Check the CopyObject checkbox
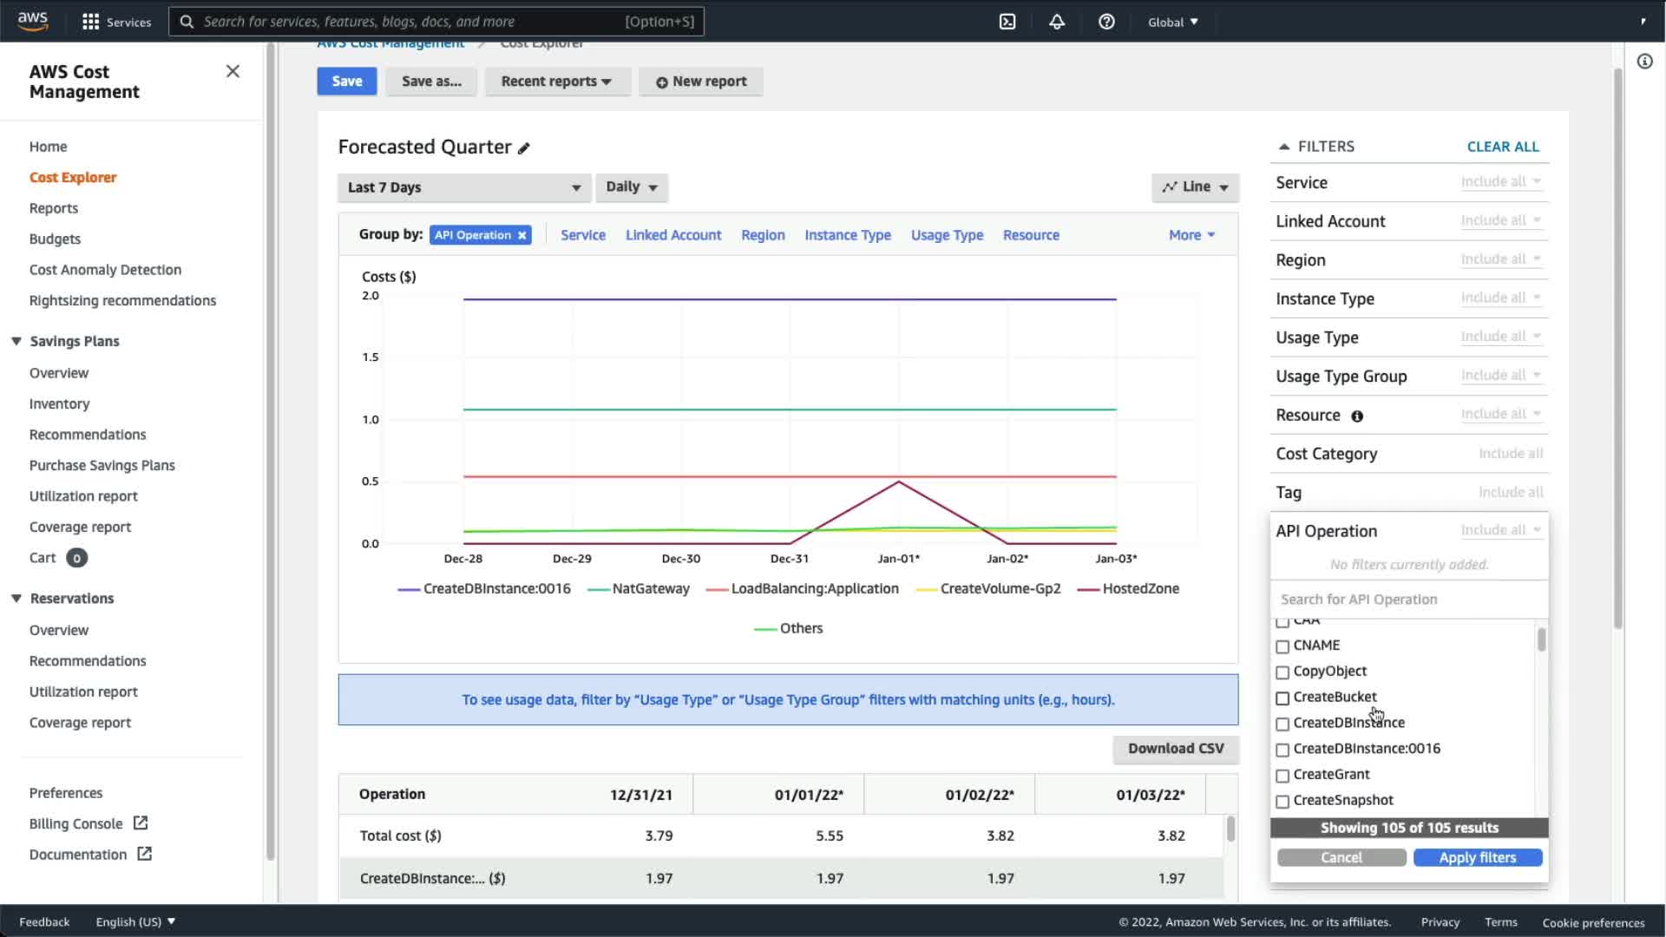 [1282, 672]
